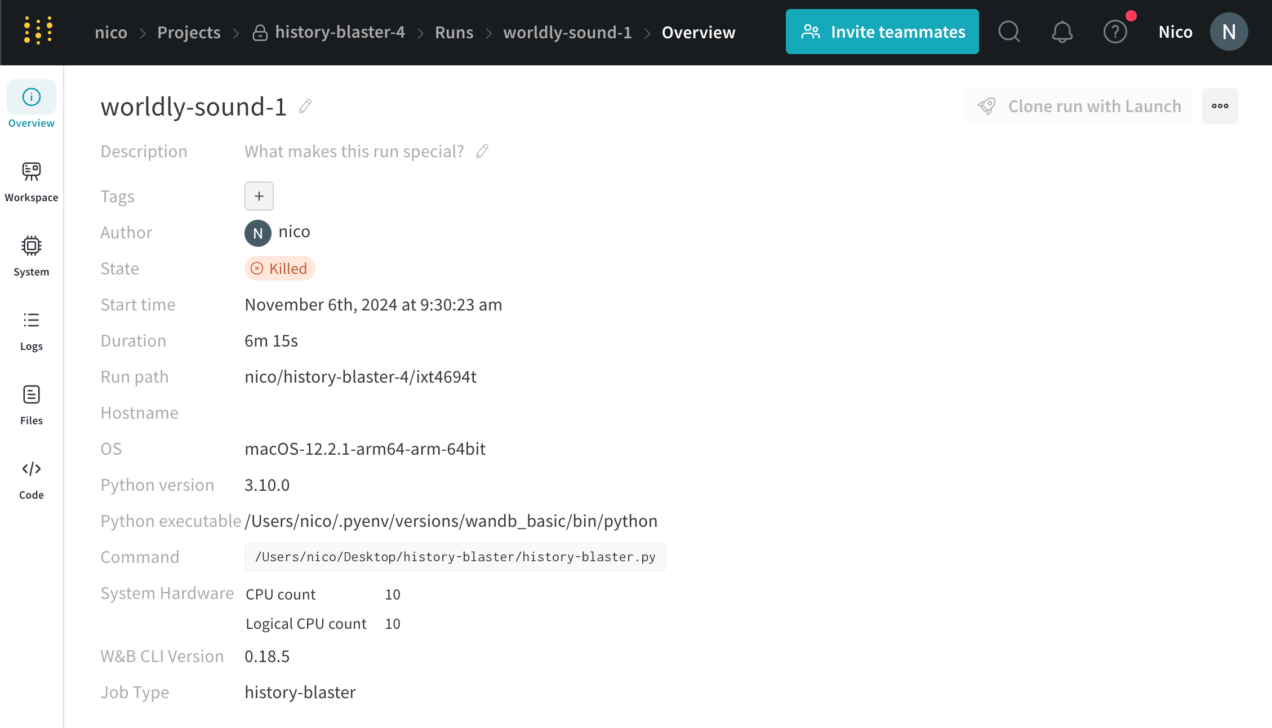The height and width of the screenshot is (728, 1272).
Task: Add a tag with plus button
Action: click(x=259, y=196)
